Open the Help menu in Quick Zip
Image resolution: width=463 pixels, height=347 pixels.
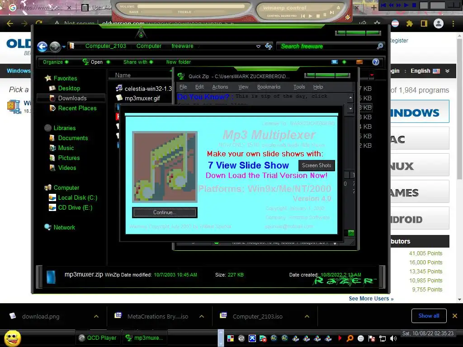(318, 87)
